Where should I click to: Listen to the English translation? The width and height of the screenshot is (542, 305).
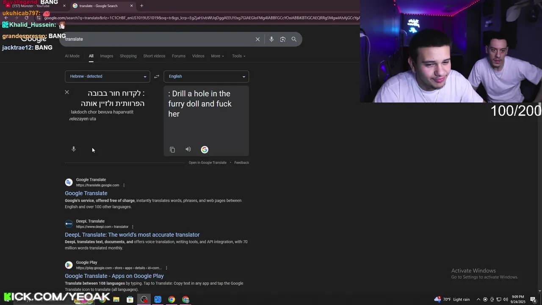pyautogui.click(x=188, y=149)
